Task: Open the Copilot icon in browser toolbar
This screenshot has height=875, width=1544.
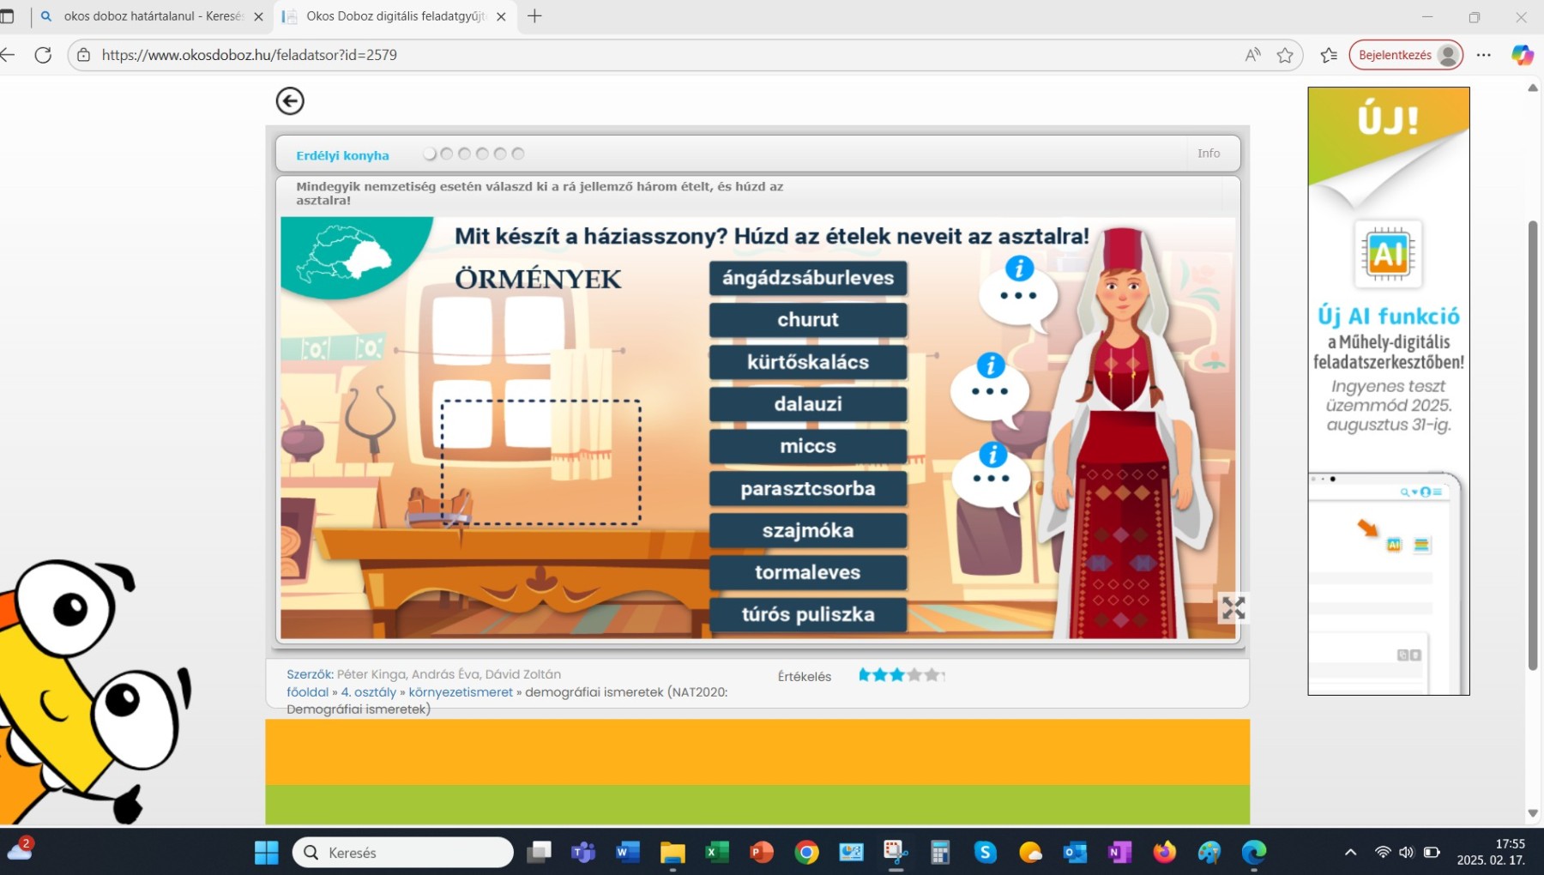Action: click(1522, 55)
